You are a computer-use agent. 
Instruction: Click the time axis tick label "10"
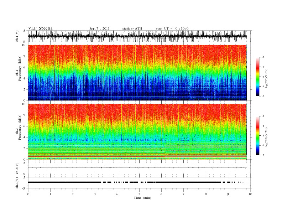250,194
